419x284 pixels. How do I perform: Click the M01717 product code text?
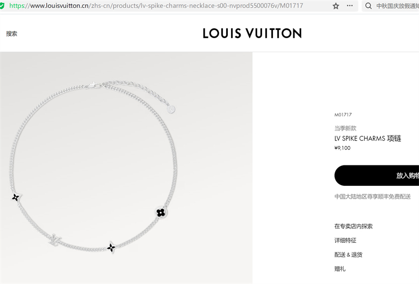[x=343, y=114]
